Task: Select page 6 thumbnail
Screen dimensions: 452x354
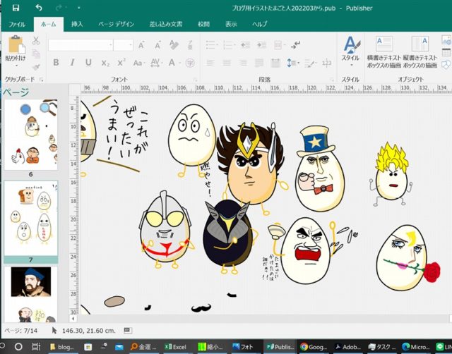Action: point(31,135)
